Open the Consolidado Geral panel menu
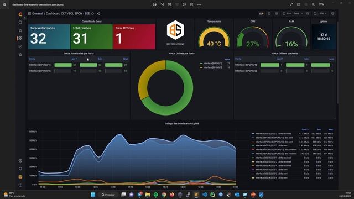The width and height of the screenshot is (354, 199). pos(92,22)
